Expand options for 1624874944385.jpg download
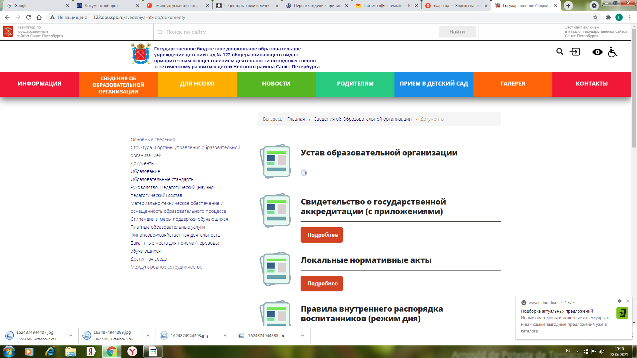This screenshot has height=358, width=637. [303, 335]
